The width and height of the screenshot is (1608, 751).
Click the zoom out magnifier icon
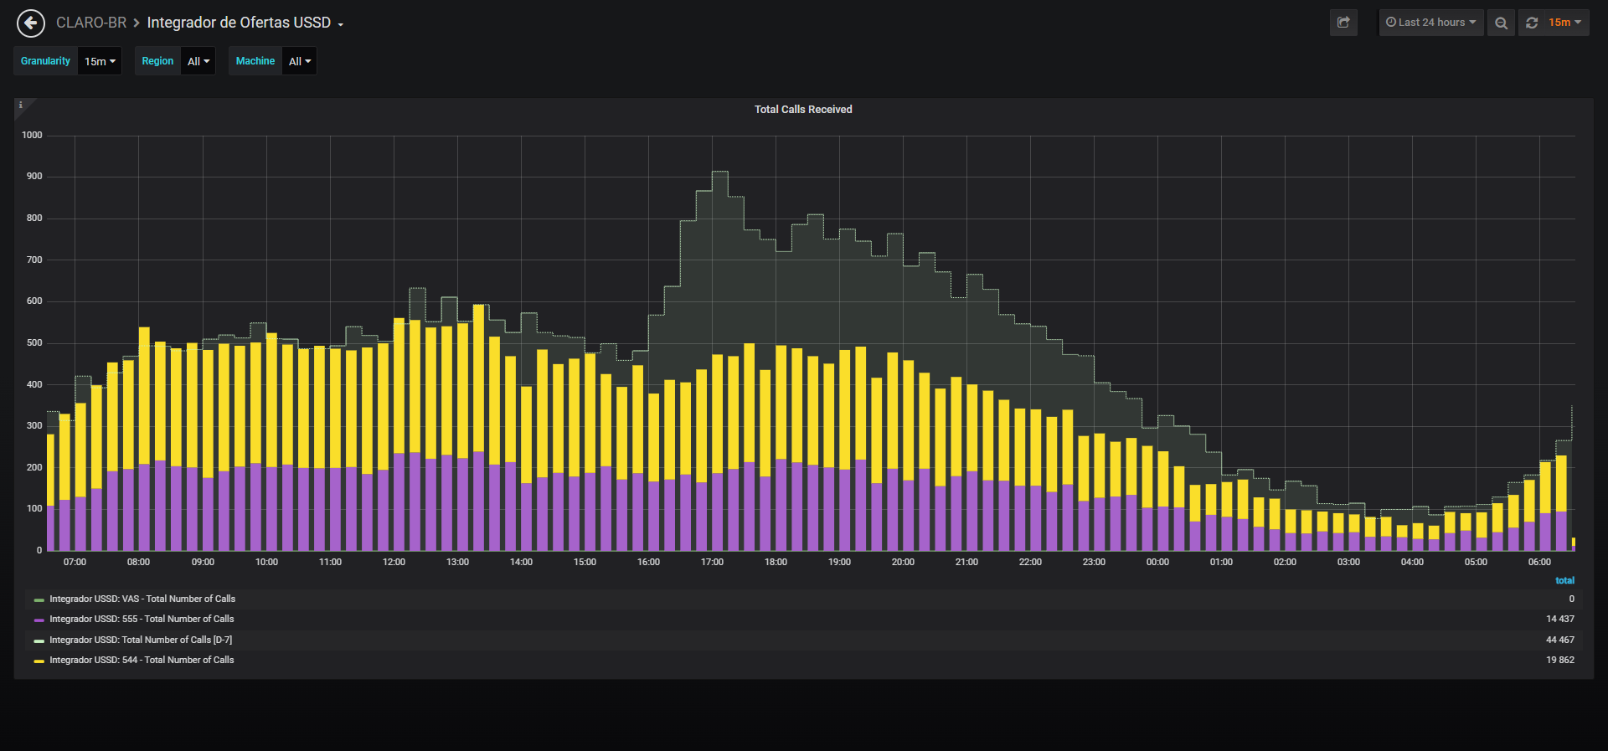pos(1501,23)
